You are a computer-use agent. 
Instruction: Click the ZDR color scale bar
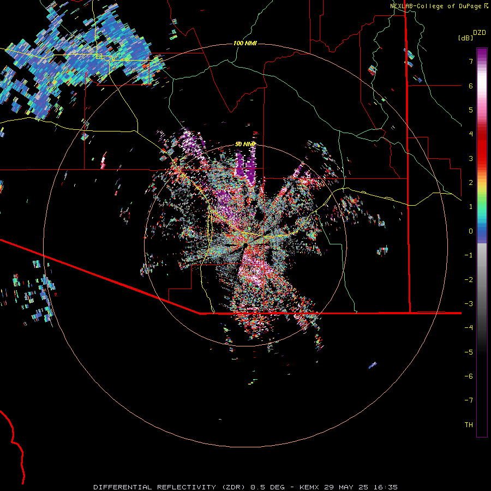(x=482, y=242)
